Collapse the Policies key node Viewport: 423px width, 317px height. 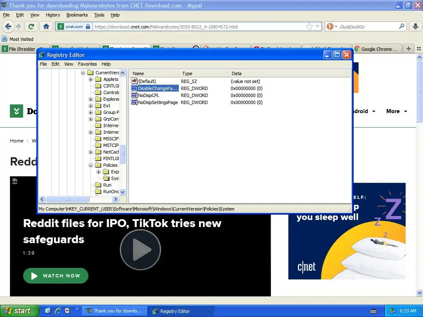point(90,165)
